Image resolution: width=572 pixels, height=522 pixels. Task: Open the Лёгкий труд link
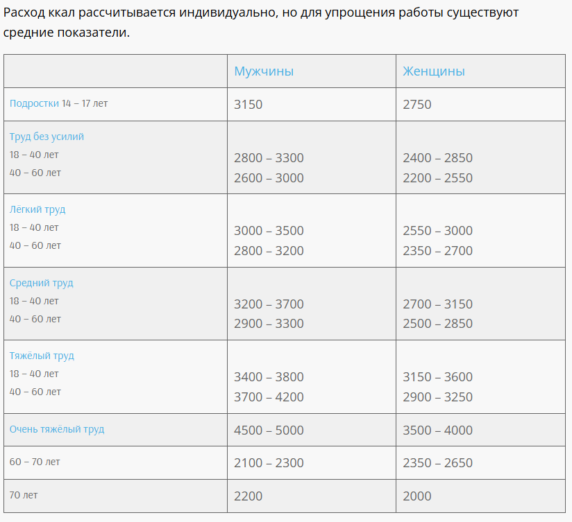pyautogui.click(x=37, y=209)
